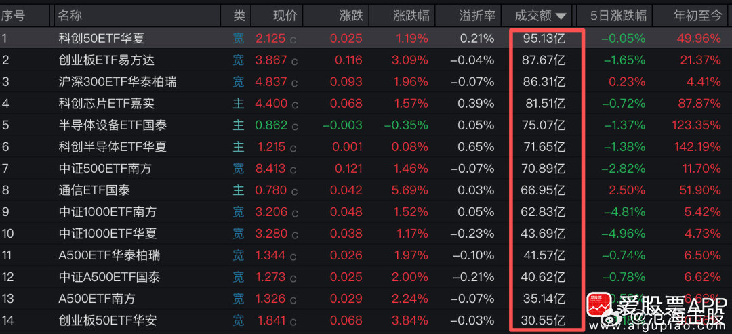Sort by 5日涨跌幅 column header
The image size is (732, 334).
(x=618, y=16)
